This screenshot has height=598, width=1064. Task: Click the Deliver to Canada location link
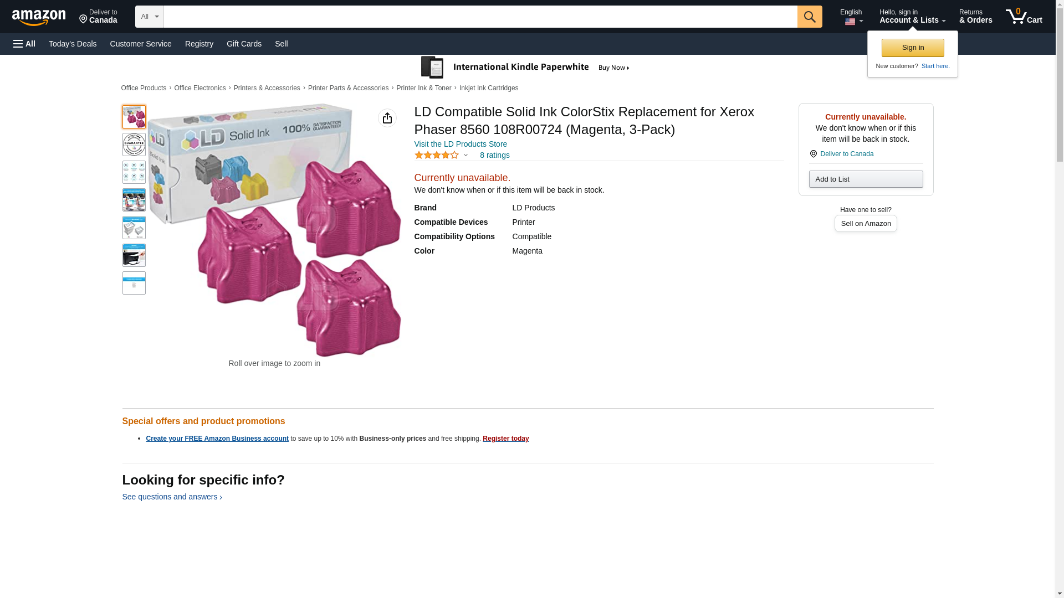point(98,17)
